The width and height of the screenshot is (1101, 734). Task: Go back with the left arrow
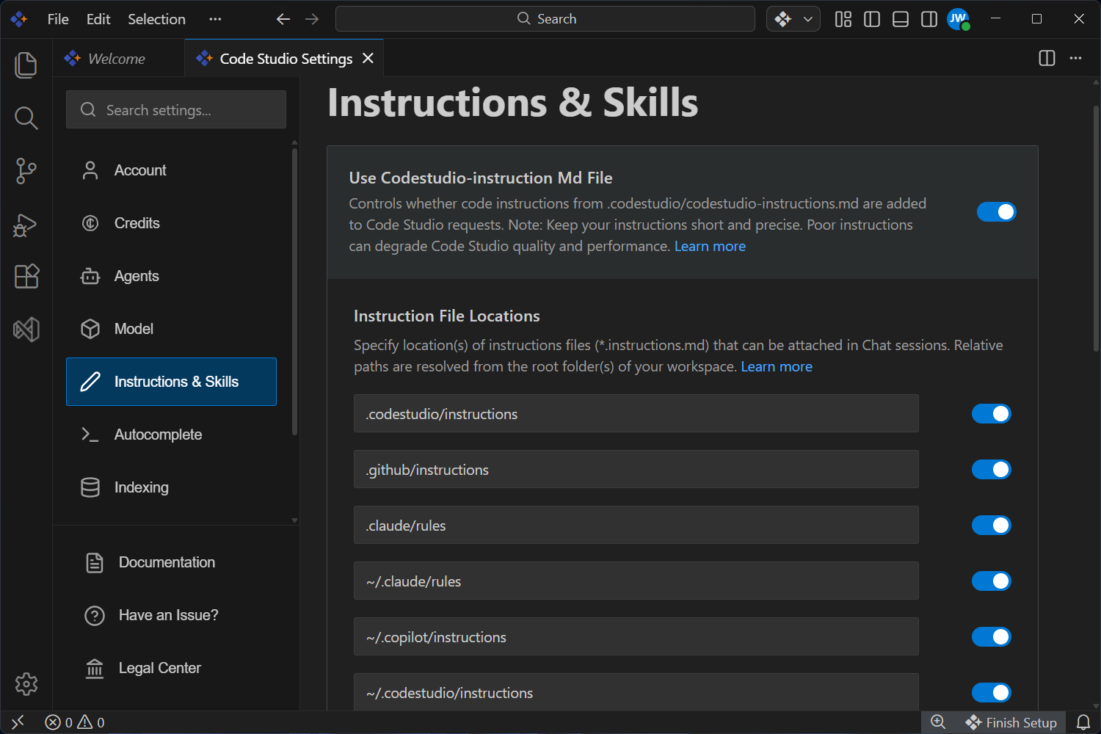pyautogui.click(x=283, y=19)
